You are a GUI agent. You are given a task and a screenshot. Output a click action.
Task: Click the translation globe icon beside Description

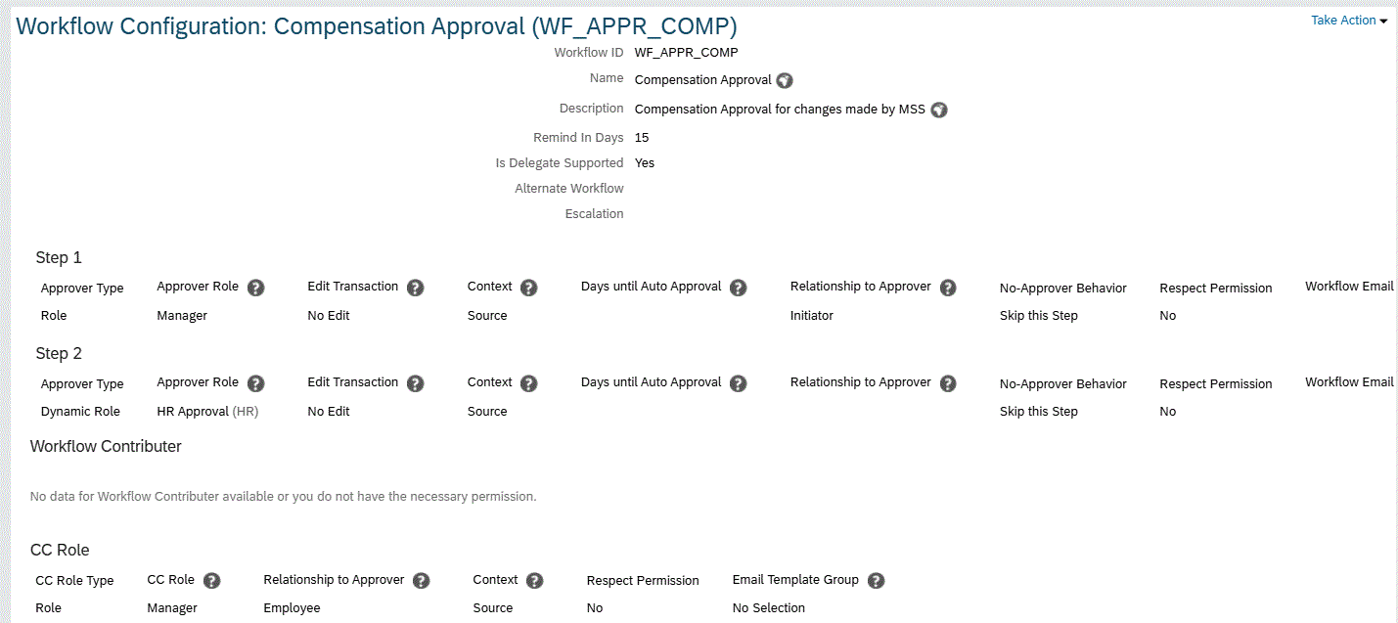(x=939, y=111)
